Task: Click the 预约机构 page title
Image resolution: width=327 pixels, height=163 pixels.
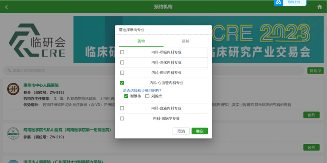Action: point(163,7)
